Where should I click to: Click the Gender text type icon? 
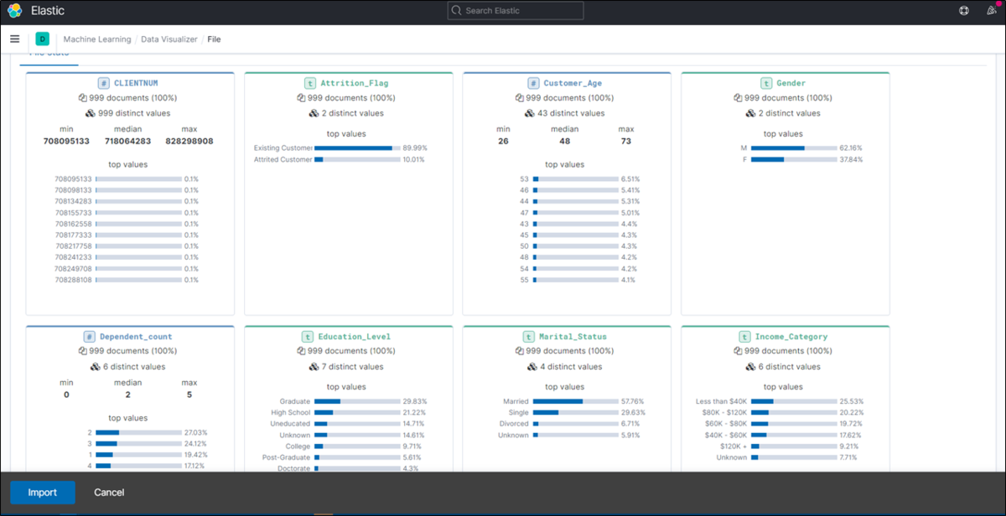(766, 83)
